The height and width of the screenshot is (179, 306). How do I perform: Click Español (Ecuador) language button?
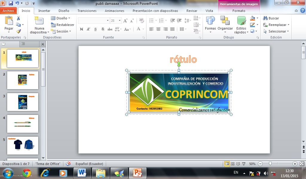(89, 164)
